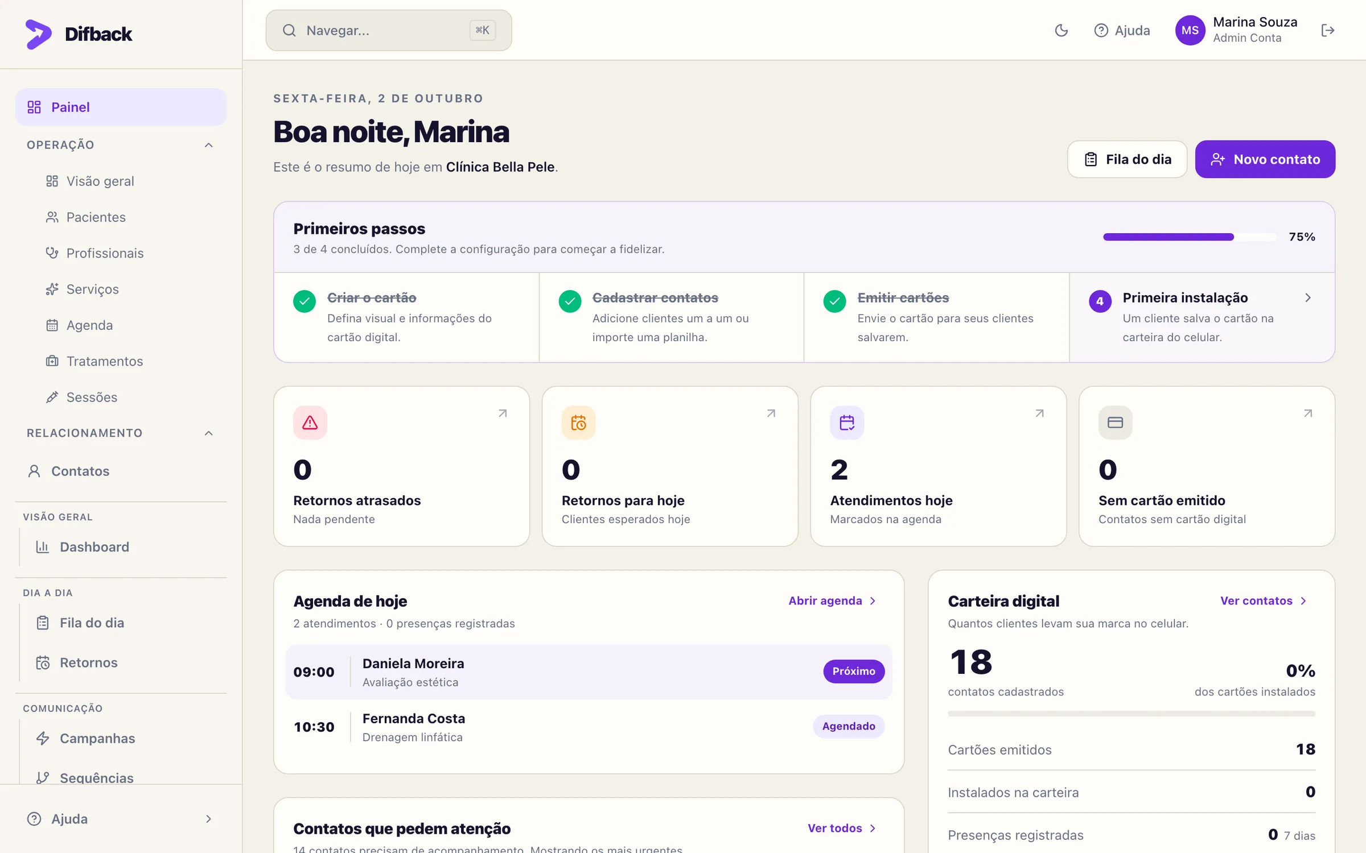Image resolution: width=1366 pixels, height=853 pixels.
Task: Click the Campanhas lightning icon
Action: click(x=43, y=738)
